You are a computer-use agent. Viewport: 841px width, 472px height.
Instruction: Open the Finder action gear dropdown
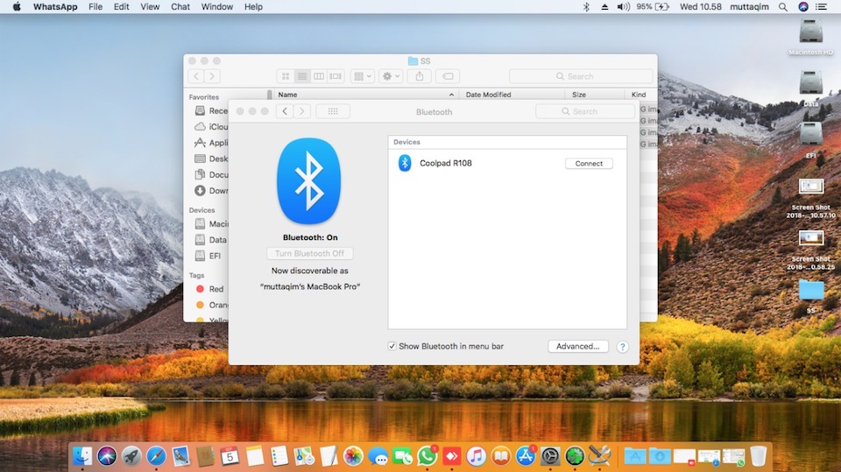click(x=391, y=76)
